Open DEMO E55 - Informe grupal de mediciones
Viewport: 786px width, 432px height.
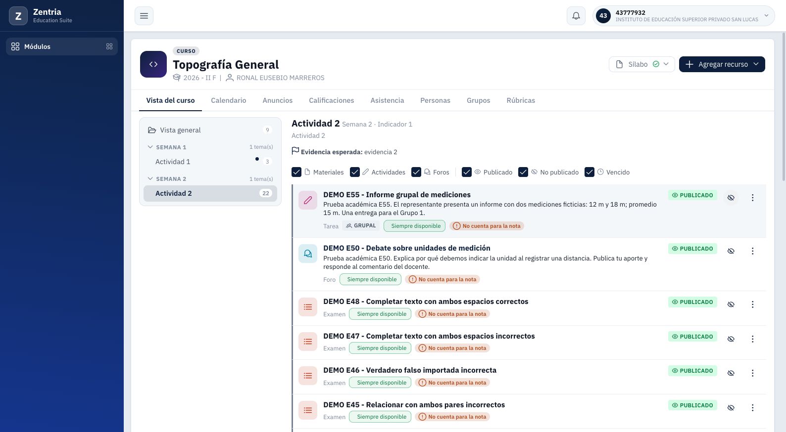pyautogui.click(x=397, y=195)
